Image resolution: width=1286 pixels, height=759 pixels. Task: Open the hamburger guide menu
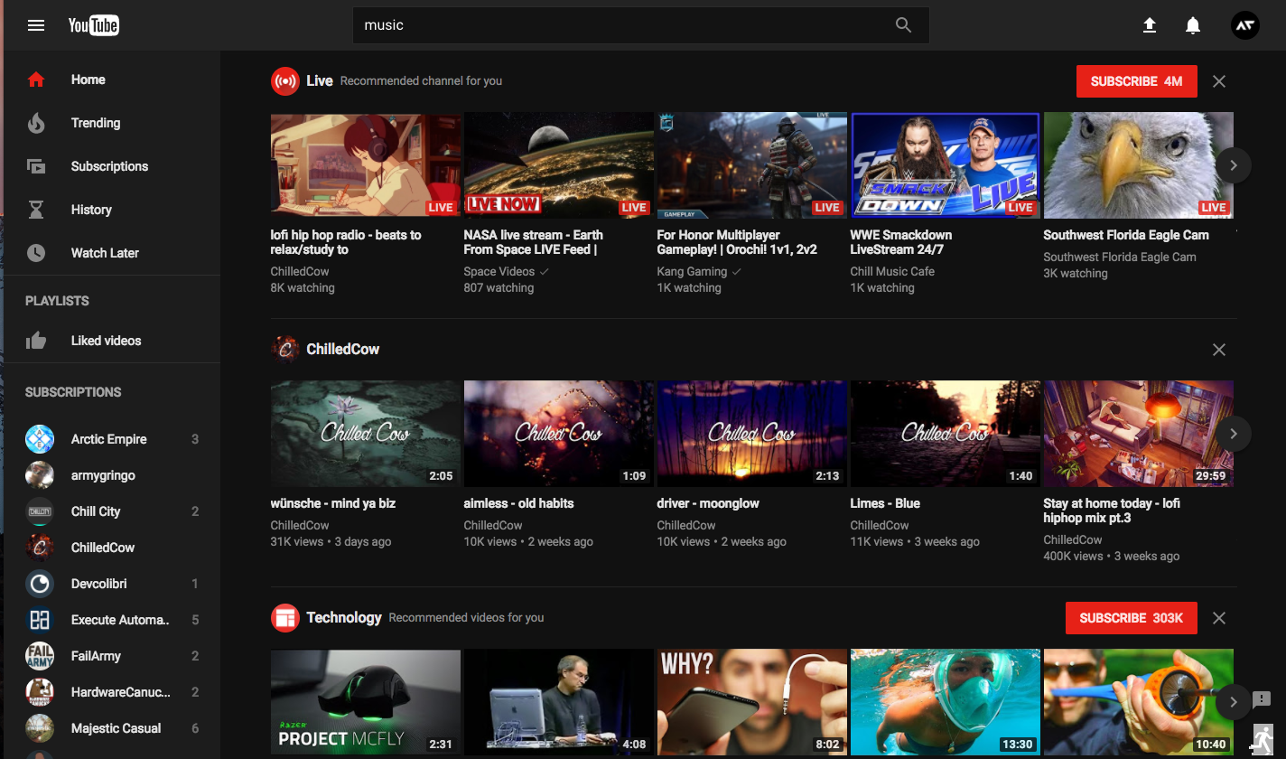36,25
